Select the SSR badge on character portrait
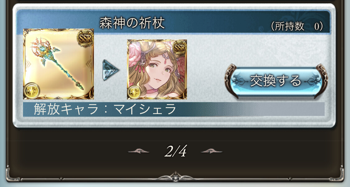The width and height of the screenshot is (350, 187). pyautogui.click(x=180, y=48)
